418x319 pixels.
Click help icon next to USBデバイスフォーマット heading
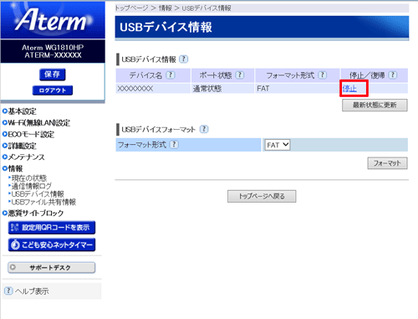[204, 129]
